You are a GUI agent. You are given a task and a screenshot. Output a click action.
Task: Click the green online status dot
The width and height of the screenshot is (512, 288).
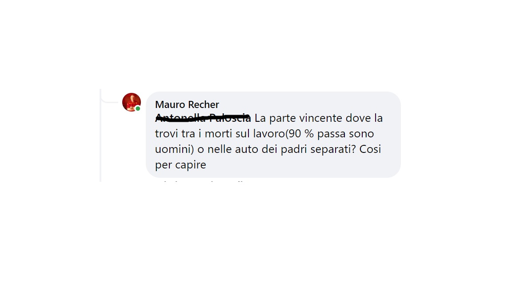(138, 108)
